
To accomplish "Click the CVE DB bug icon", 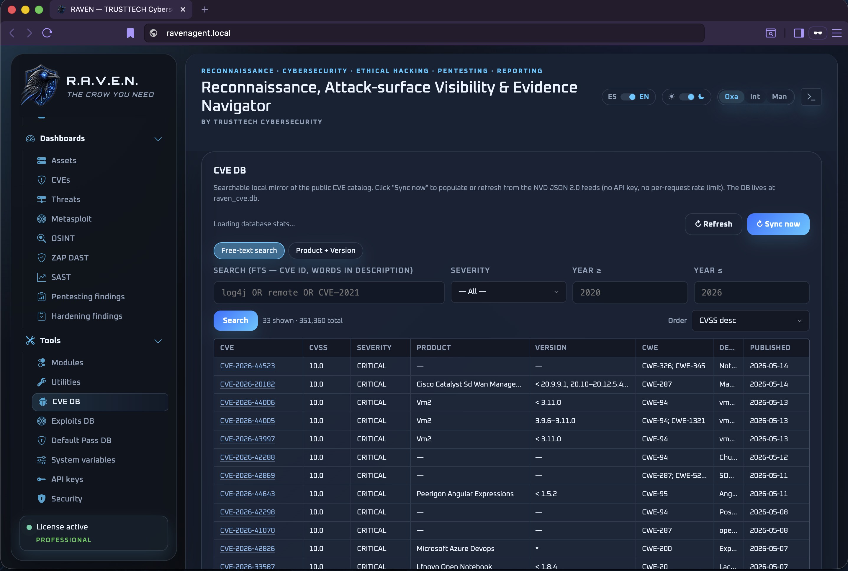I will click(43, 402).
